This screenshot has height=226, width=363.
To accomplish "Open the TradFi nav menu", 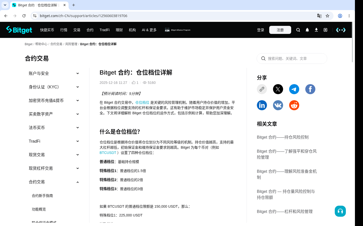I will click(105, 30).
